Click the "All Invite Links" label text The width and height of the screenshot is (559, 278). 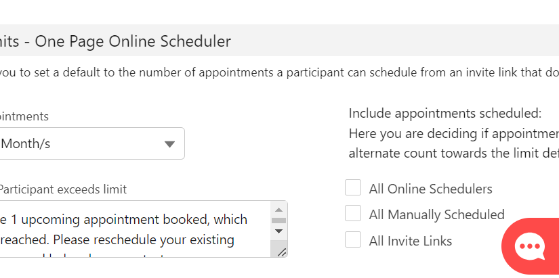(410, 240)
